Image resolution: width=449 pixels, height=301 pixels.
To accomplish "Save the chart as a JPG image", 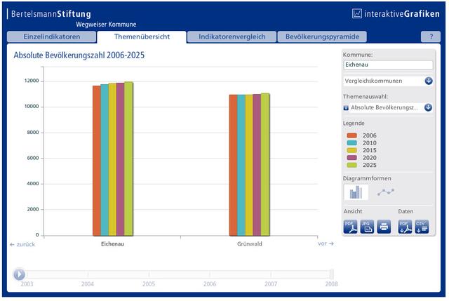I will coord(367,227).
